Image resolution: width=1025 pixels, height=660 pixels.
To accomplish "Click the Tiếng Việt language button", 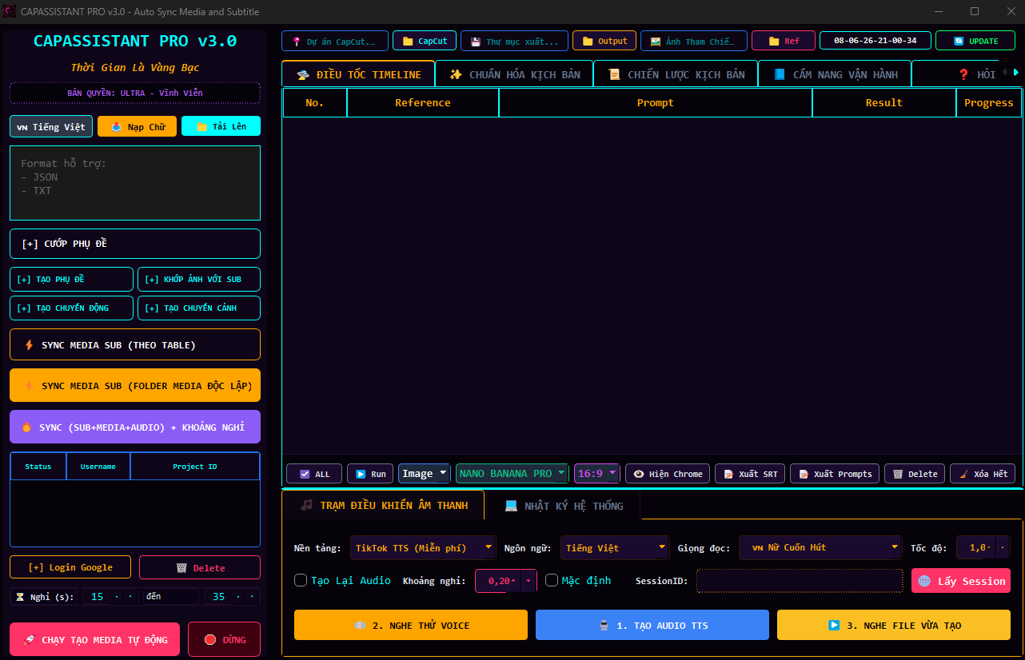I will click(x=51, y=126).
